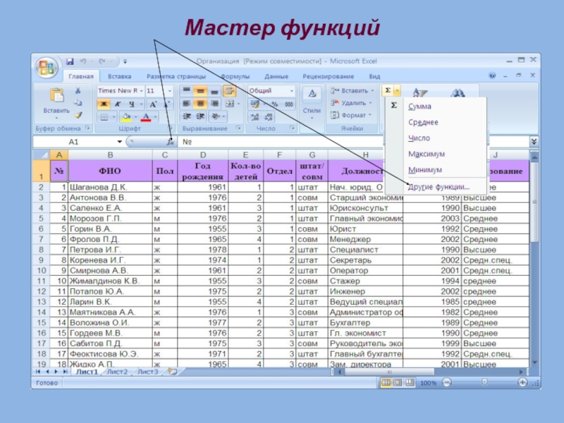Screen dimensions: 564x423
Task: Apply the percent style format
Action: point(275,104)
